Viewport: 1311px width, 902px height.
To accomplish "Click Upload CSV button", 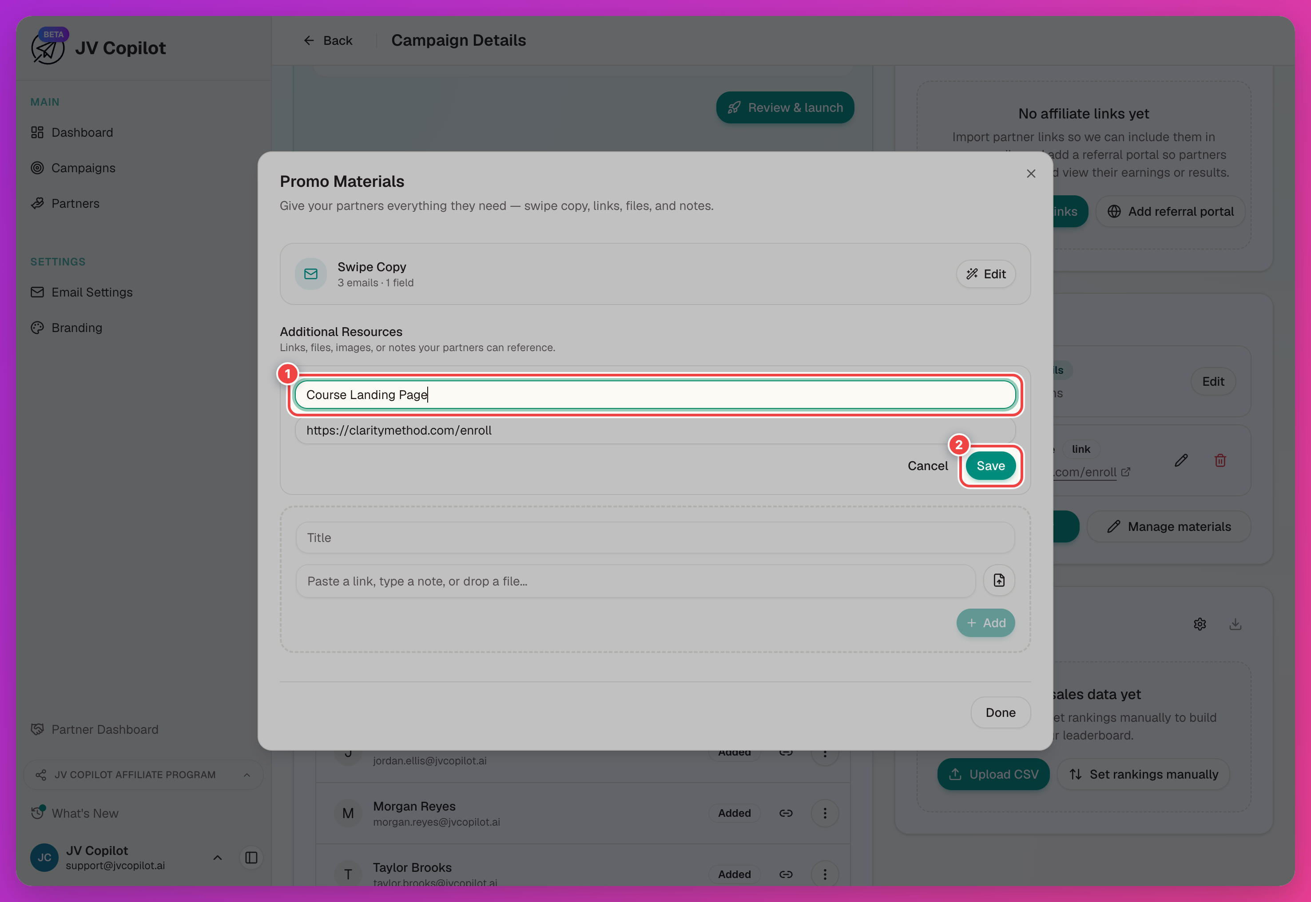I will tap(993, 774).
